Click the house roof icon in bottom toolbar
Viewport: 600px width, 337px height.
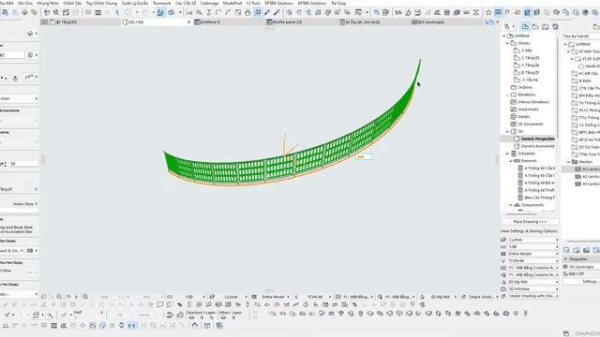[195, 326]
